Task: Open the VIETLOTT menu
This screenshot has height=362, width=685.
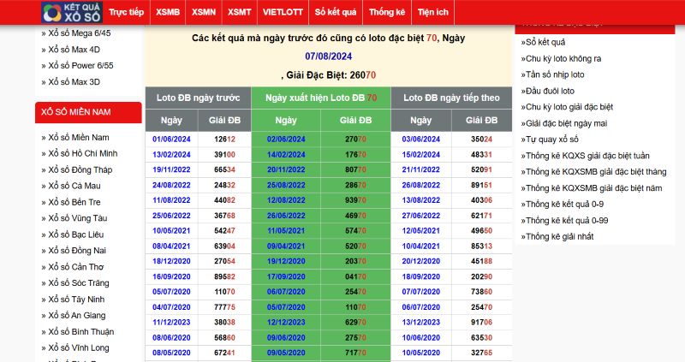Action: tap(282, 13)
